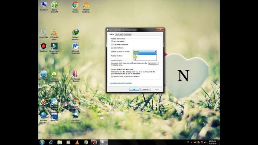Choose Right in the location list
This screenshot has height=145, width=258.
[x=145, y=58]
